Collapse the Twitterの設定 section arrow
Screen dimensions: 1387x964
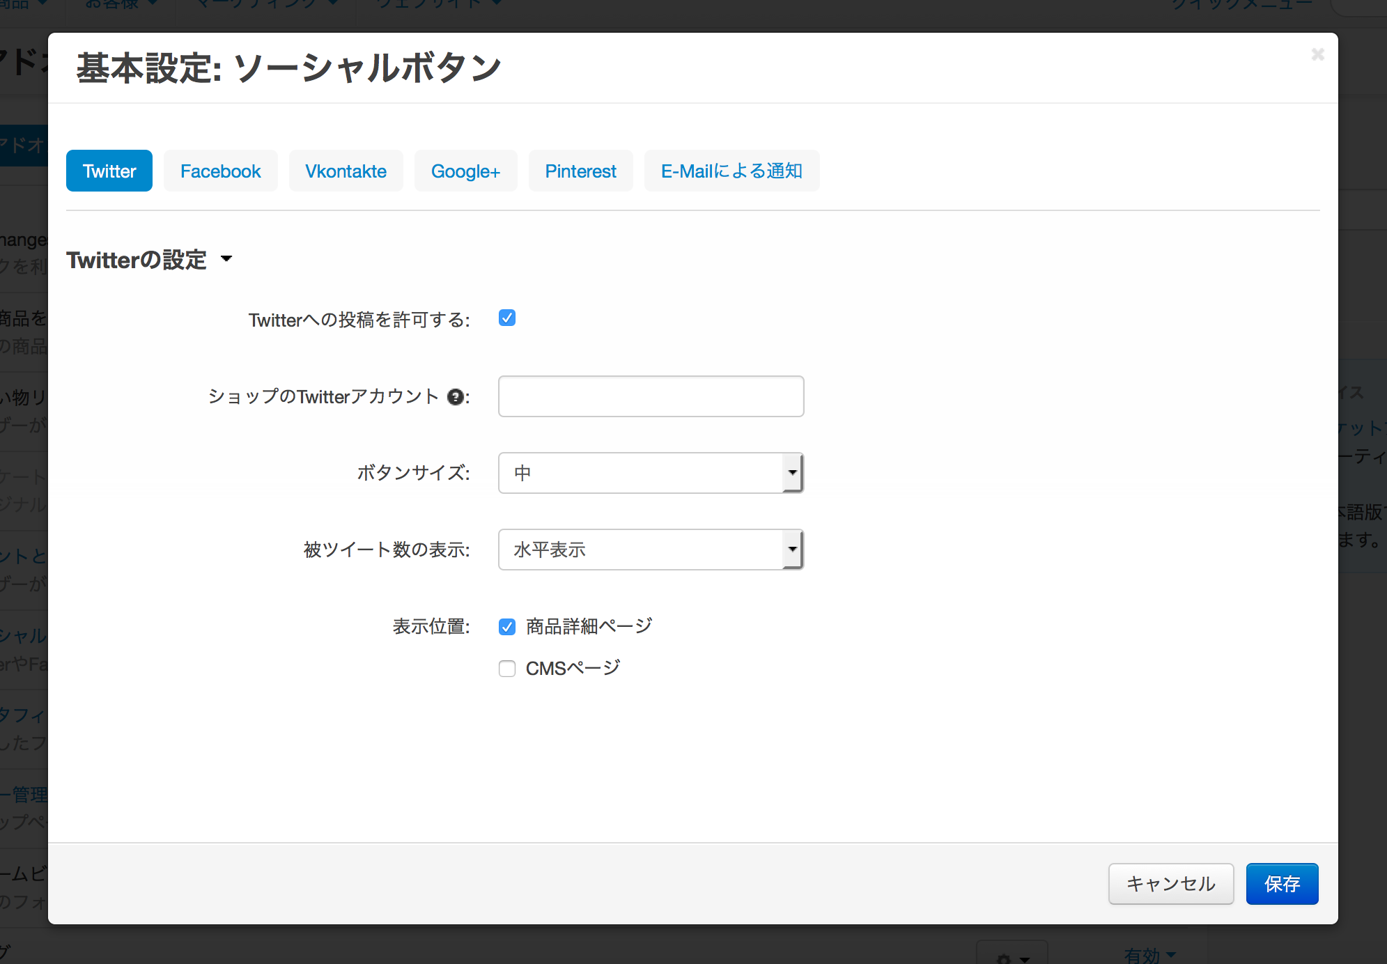tap(226, 259)
